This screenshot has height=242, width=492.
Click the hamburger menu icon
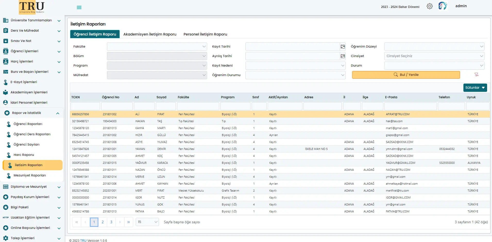(x=79, y=7)
